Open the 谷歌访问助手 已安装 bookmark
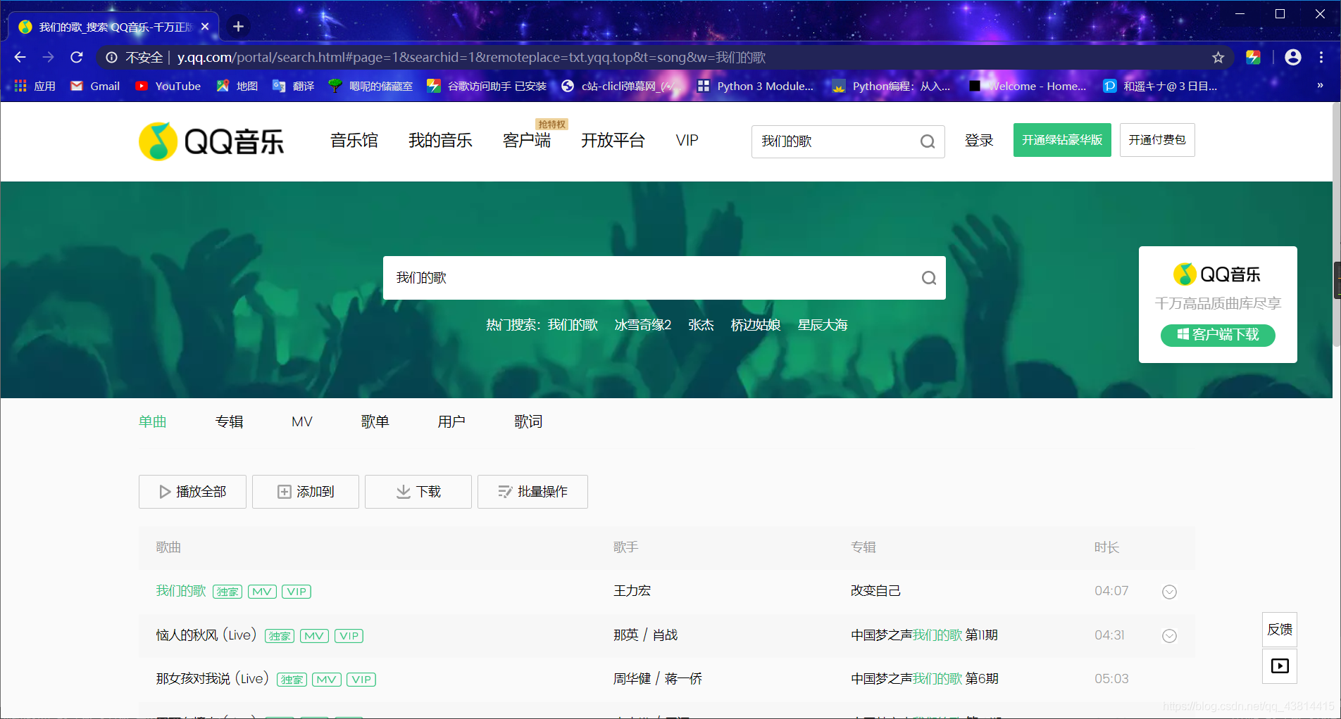The height and width of the screenshot is (719, 1341). pyautogui.click(x=487, y=86)
